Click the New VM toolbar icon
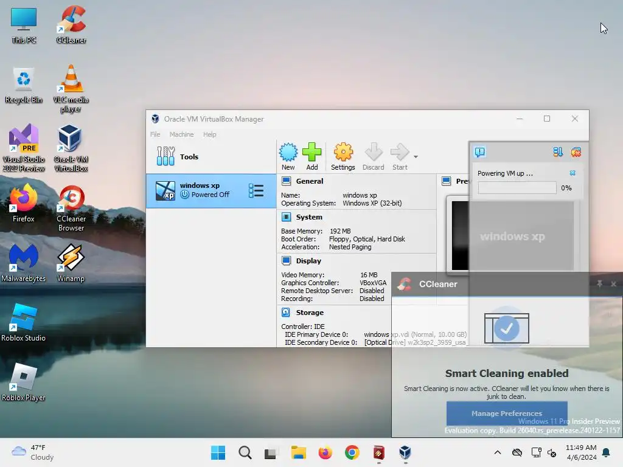Image resolution: width=623 pixels, height=467 pixels. pyautogui.click(x=288, y=156)
